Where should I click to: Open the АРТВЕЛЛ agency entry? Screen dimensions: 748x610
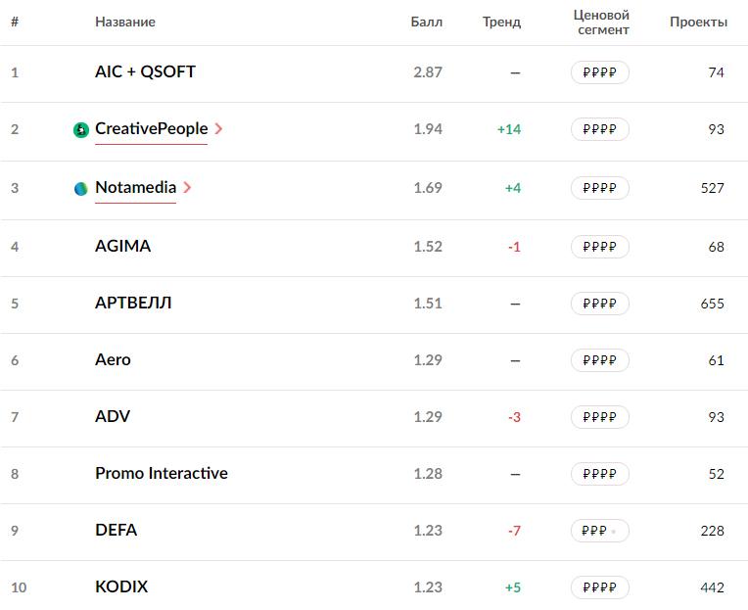click(133, 304)
